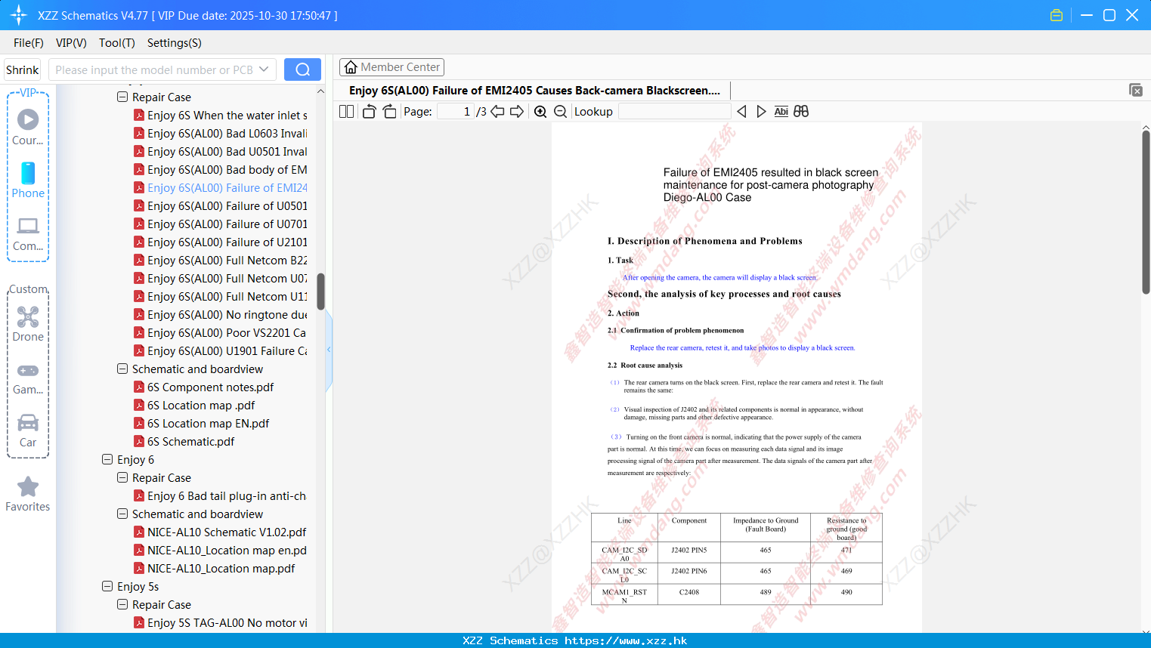Rotate page clockwise
Viewport: 1151px width, 648px height.
tap(389, 111)
